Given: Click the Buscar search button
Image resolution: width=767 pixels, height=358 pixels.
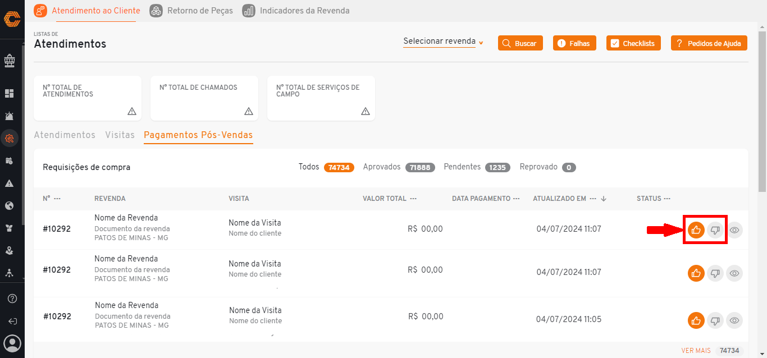Looking at the screenshot, I should click(521, 43).
